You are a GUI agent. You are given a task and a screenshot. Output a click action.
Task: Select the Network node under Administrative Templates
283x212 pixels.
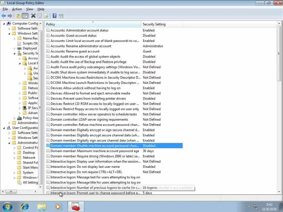point(29,158)
